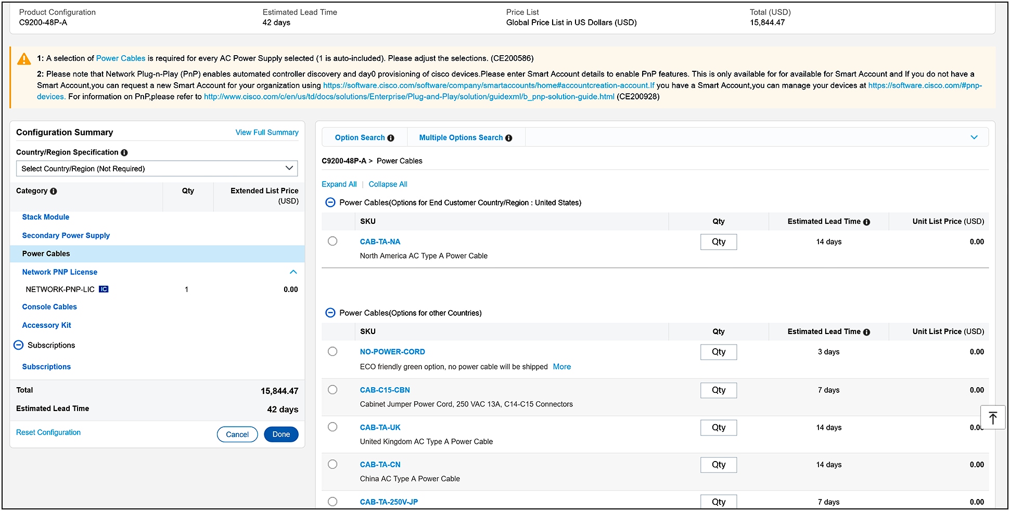Click NETWORK-PNP-LIC item row text

click(60, 289)
